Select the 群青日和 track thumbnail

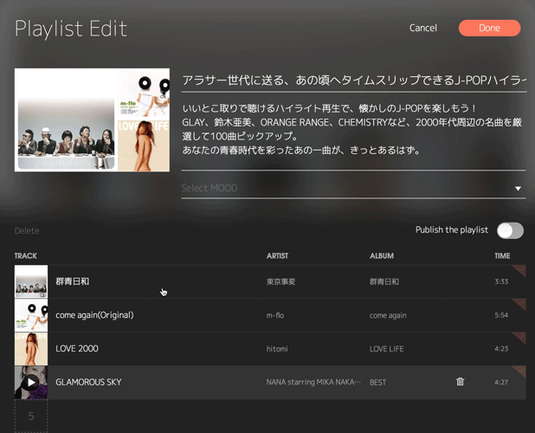(31, 281)
